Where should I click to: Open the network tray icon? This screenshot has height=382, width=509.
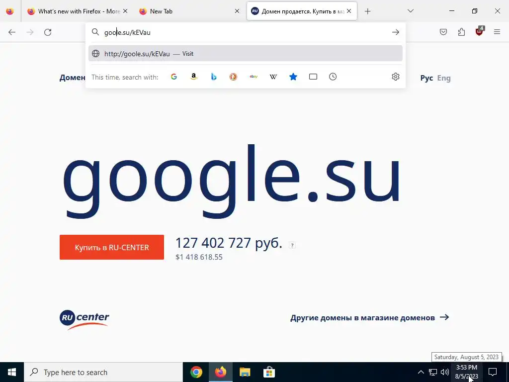click(433, 372)
